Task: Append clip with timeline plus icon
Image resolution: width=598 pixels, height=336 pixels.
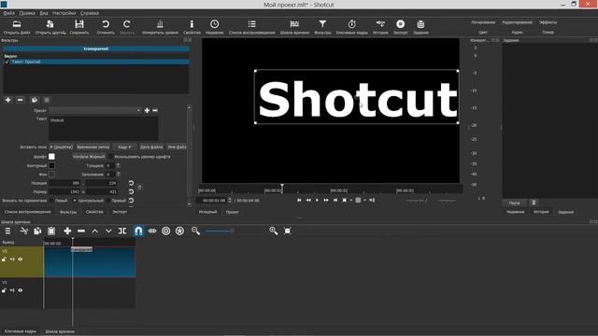Action: (x=67, y=231)
